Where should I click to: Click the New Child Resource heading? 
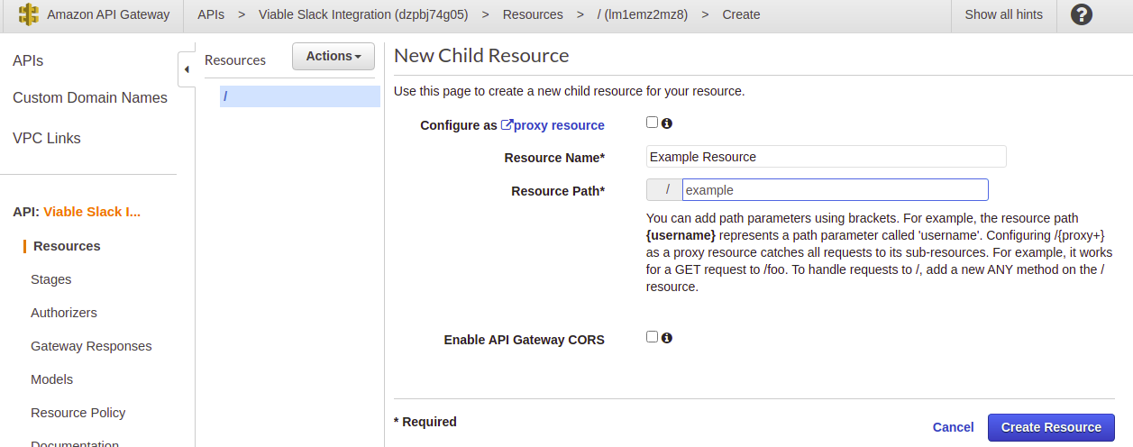481,56
